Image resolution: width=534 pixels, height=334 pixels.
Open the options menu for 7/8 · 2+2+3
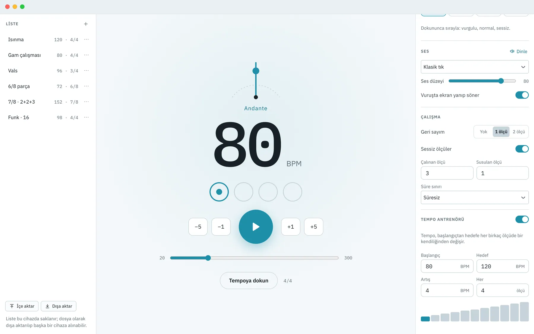(x=86, y=102)
